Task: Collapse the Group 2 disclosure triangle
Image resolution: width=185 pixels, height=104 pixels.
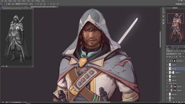Action: [x=169, y=83]
